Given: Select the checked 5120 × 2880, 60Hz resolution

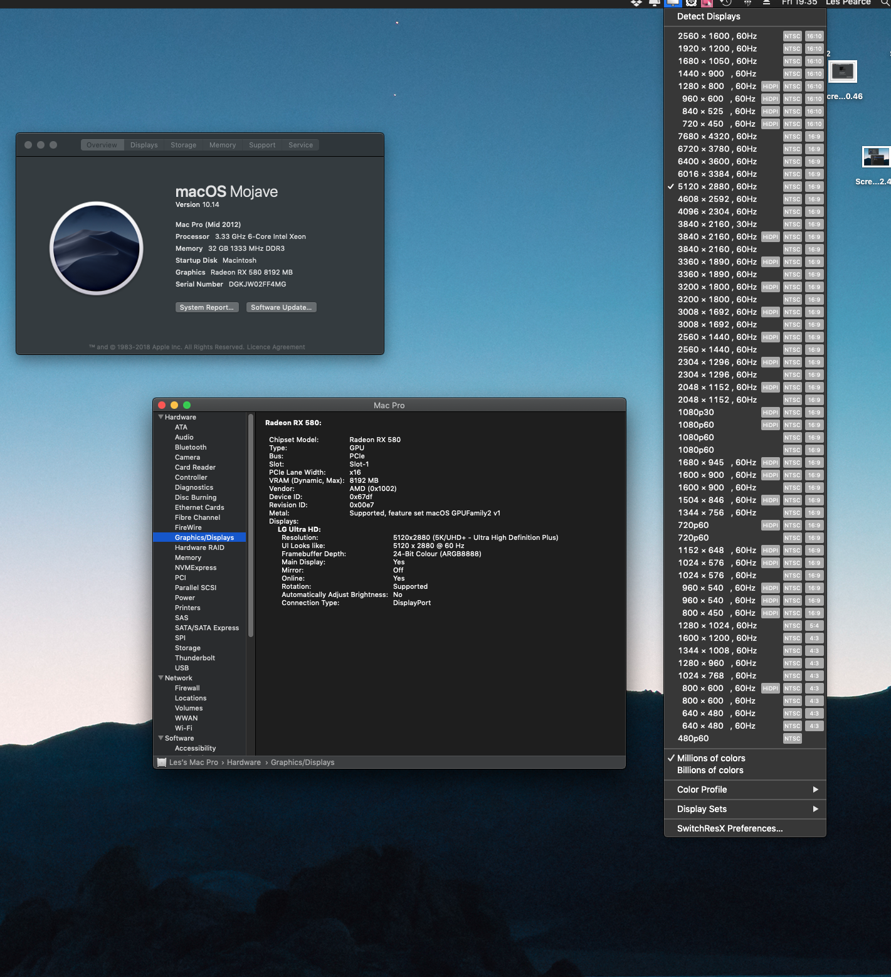Looking at the screenshot, I should (745, 186).
